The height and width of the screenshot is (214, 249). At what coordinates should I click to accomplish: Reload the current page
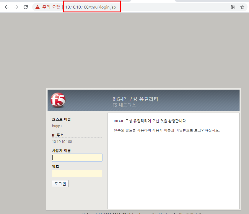tap(26, 7)
